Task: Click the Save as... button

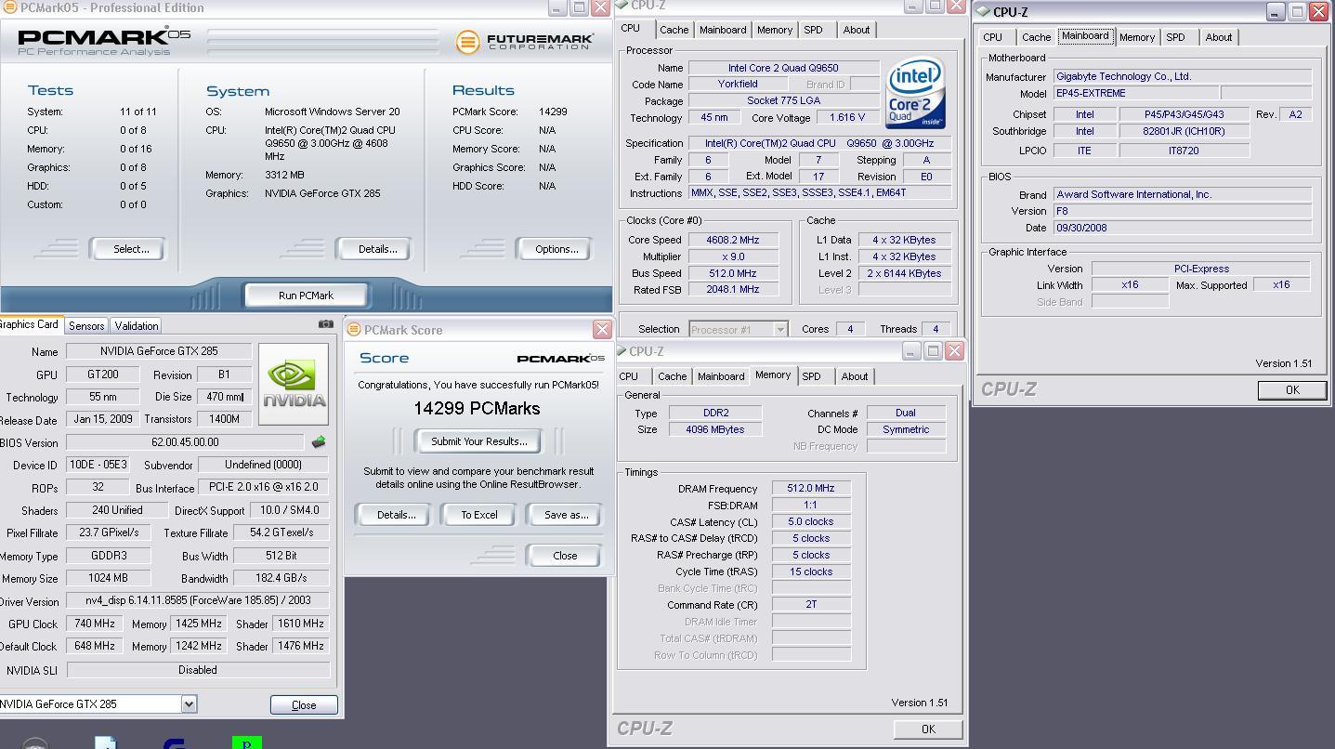Action: point(566,515)
